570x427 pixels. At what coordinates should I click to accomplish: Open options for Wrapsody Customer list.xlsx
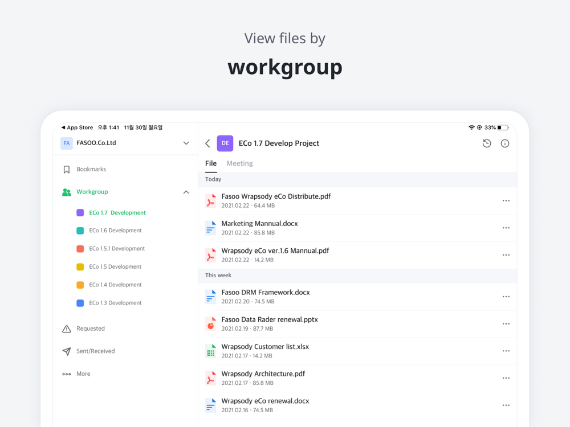point(506,351)
